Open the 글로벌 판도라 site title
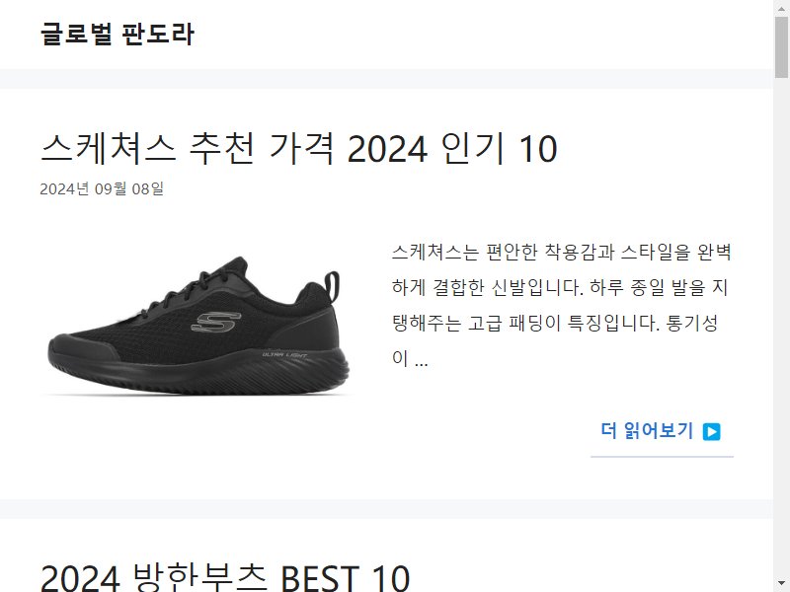The image size is (790, 592). (117, 34)
